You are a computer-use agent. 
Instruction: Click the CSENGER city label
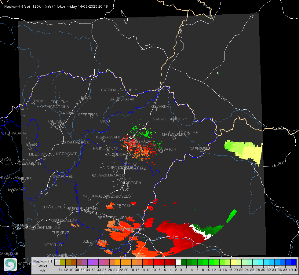coord(199,148)
